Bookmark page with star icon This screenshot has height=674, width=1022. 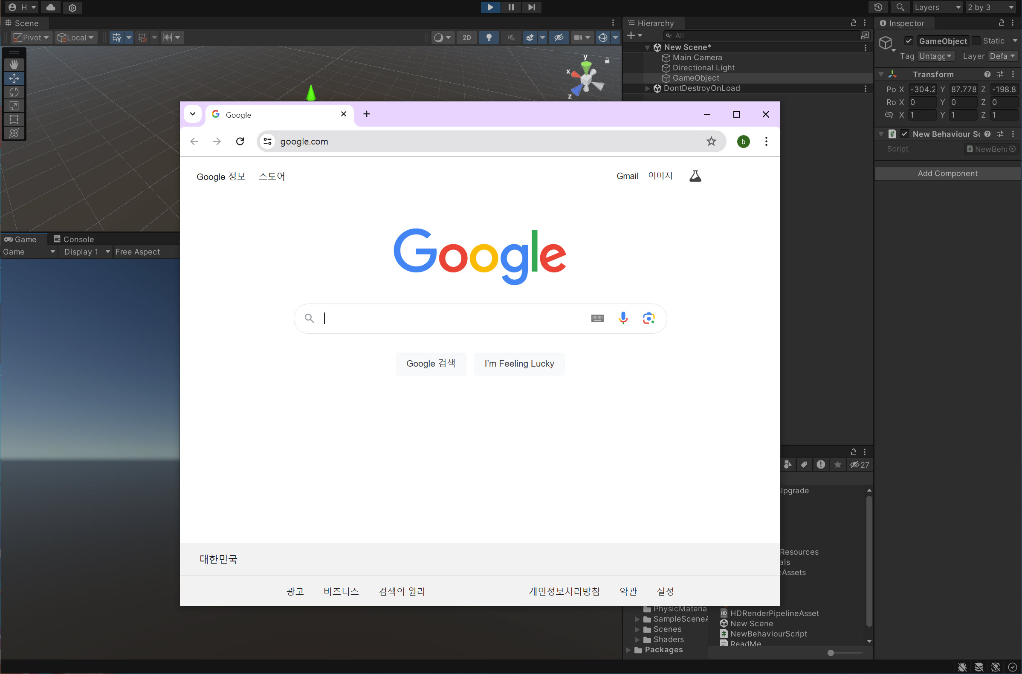click(x=711, y=142)
